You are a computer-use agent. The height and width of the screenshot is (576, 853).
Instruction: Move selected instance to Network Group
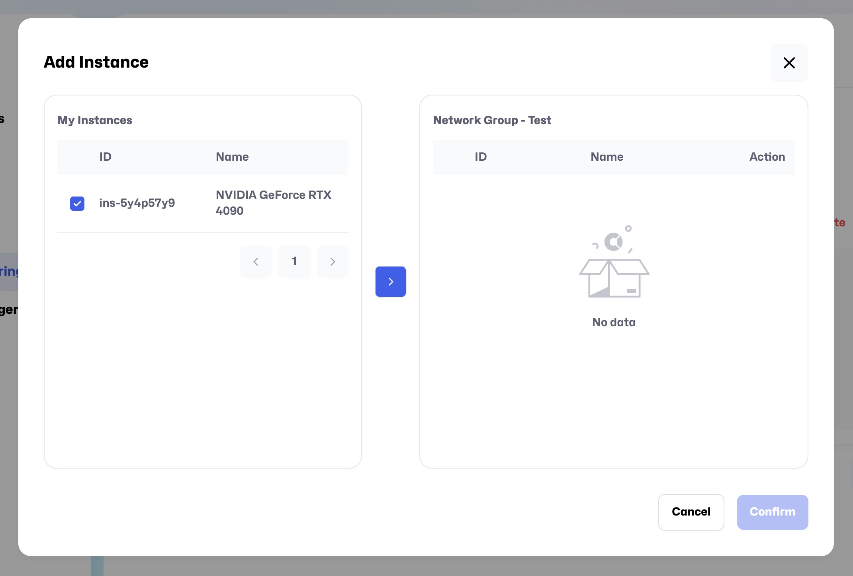[390, 282]
